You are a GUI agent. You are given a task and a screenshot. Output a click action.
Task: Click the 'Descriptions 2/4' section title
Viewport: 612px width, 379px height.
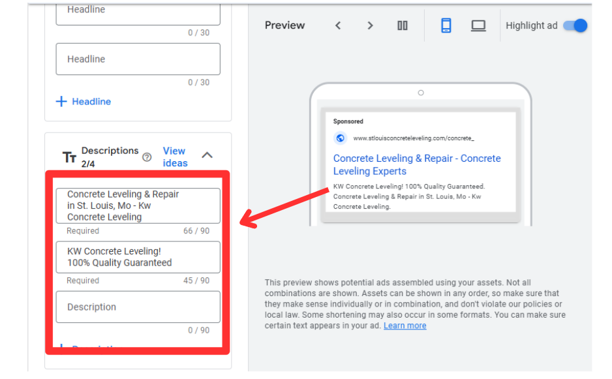110,157
